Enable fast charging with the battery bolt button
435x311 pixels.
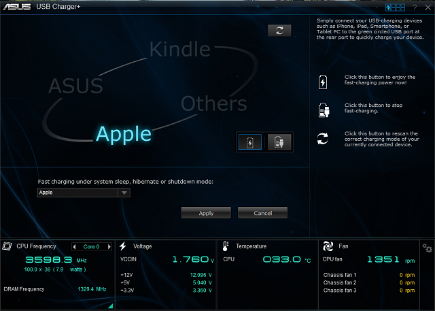[x=251, y=142]
